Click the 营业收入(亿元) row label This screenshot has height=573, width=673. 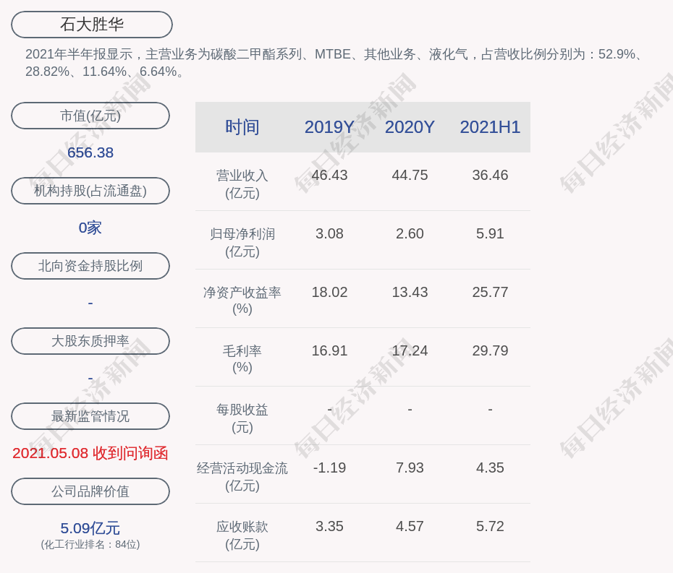click(x=242, y=184)
